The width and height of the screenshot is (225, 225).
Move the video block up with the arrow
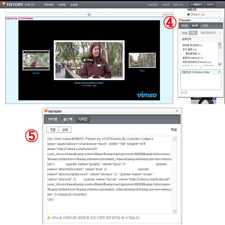[165, 15]
